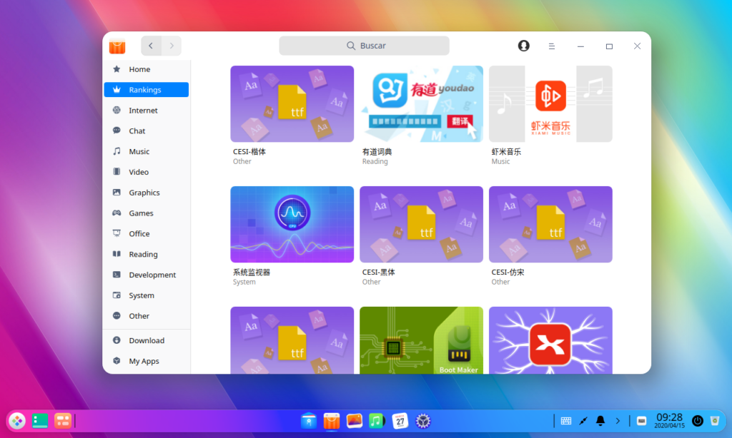Image resolution: width=732 pixels, height=438 pixels.
Task: Open the launcher in the dock
Action: [17, 421]
